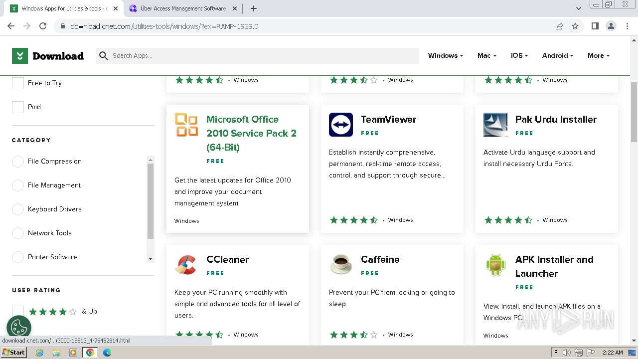Open the TeamViewer app icon
The height and width of the screenshot is (359, 638).
click(341, 125)
